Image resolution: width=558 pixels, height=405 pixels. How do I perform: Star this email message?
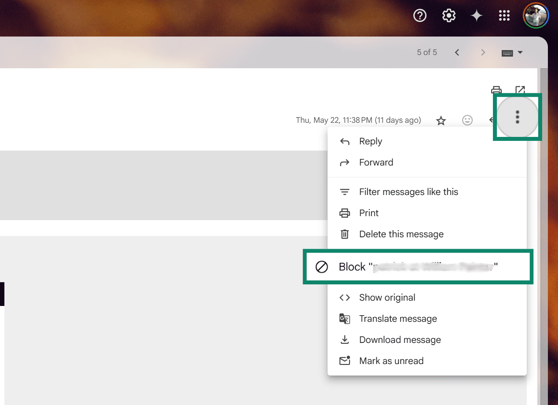(x=441, y=120)
